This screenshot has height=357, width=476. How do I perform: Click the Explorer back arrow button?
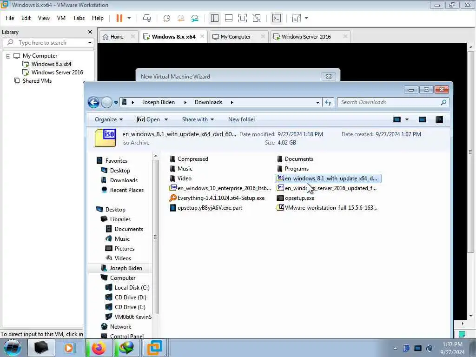tap(93, 103)
